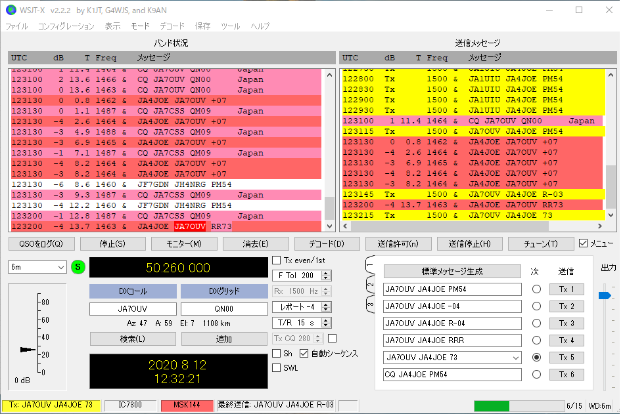
Task: Increase the F Tol value with up arrow
Action: click(326, 273)
